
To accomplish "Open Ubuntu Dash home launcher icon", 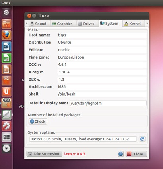I will (6, 12).
